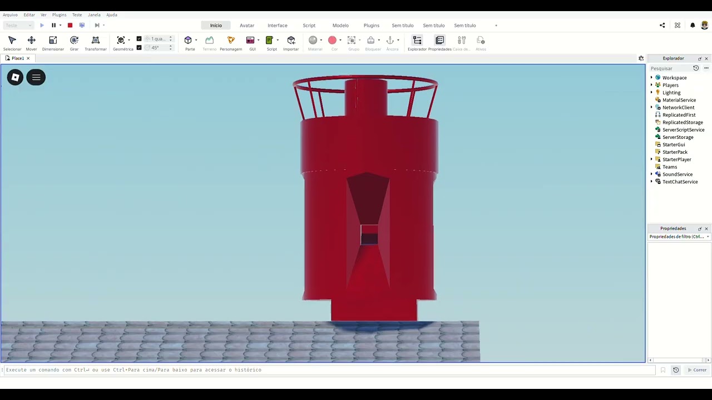Open the Janela menu
Viewport: 712px width, 400px height.
tap(94, 15)
